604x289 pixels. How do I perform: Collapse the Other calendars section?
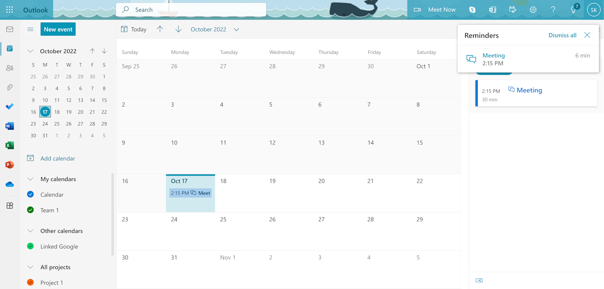click(x=30, y=231)
